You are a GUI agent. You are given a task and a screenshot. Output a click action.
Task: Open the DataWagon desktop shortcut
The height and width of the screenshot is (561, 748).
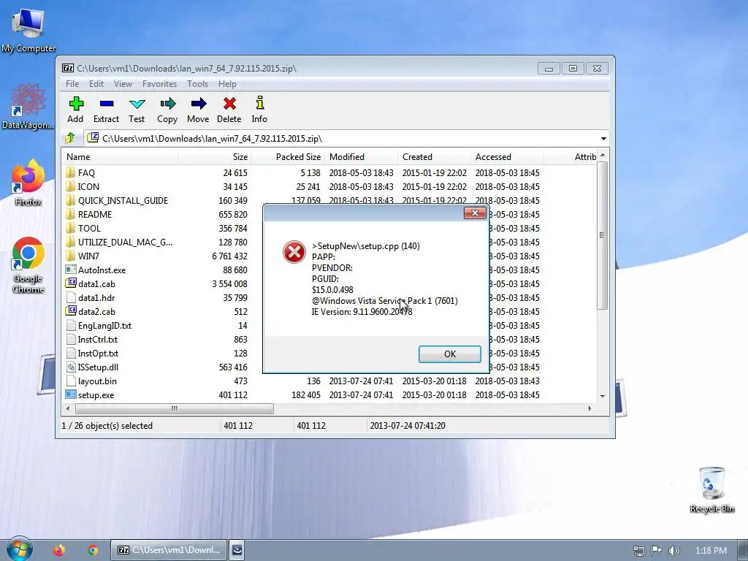point(28,106)
